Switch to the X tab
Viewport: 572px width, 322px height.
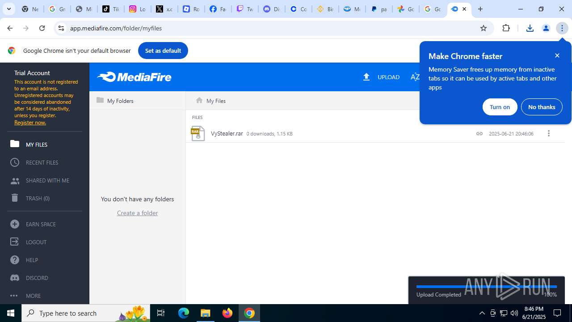coord(164,9)
